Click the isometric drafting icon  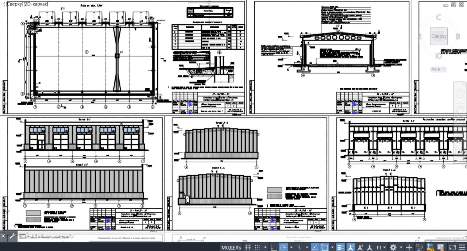299,247
